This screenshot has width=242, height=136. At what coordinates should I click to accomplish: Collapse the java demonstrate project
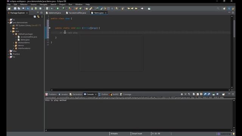(8, 23)
